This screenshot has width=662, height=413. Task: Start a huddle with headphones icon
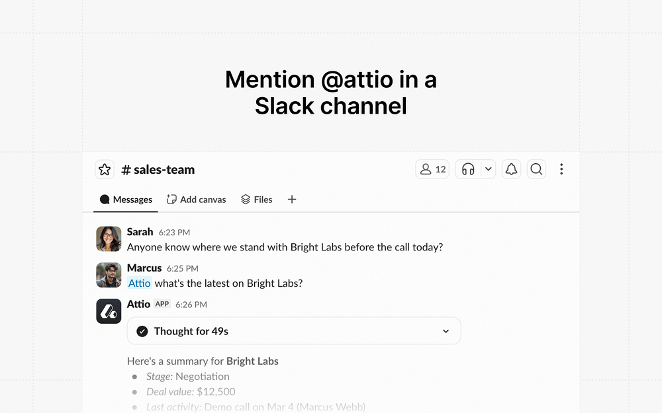click(x=468, y=169)
